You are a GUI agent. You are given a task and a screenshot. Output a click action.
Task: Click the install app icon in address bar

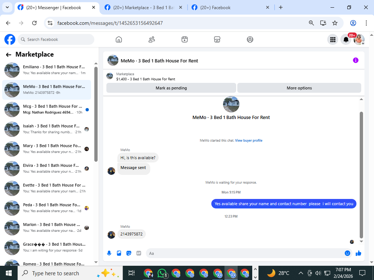click(x=323, y=23)
